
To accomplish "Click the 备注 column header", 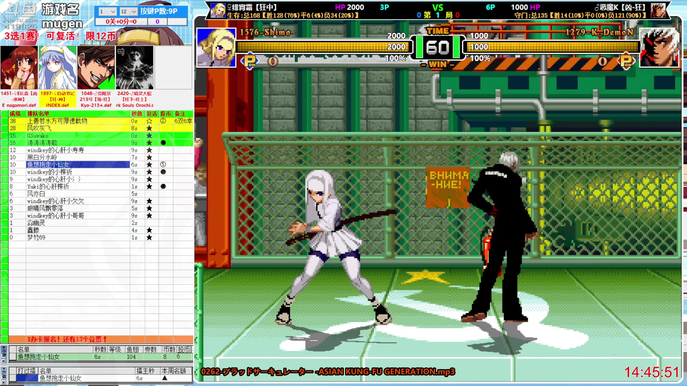I will click(183, 114).
